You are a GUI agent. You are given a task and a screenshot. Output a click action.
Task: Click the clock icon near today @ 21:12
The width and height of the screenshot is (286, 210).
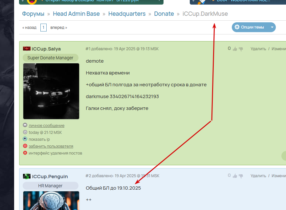pos(25,132)
